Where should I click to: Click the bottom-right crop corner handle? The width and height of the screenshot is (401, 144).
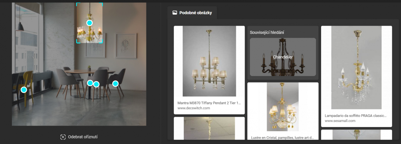pyautogui.click(x=101, y=41)
